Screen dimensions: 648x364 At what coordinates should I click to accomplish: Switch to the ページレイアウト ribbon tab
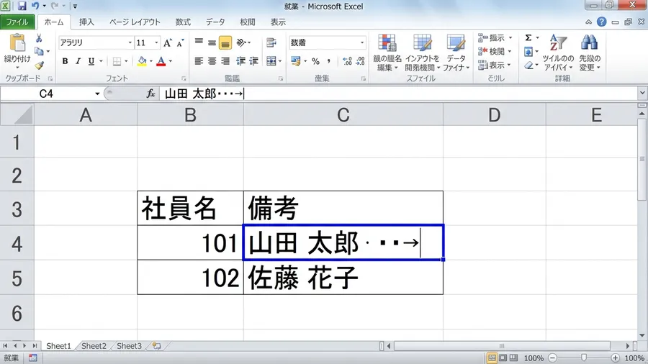(135, 22)
